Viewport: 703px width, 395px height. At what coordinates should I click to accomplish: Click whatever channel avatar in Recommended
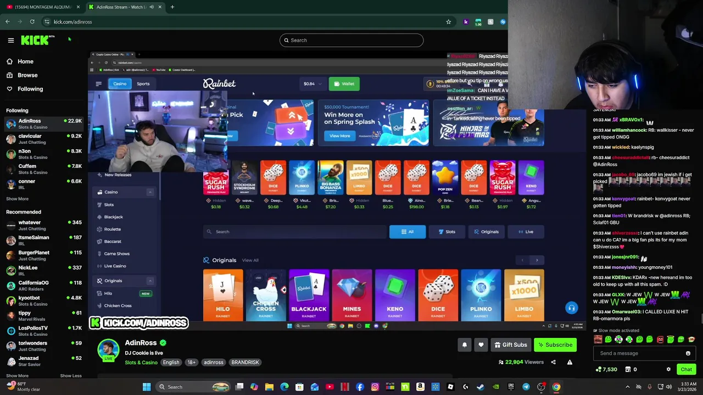11,225
